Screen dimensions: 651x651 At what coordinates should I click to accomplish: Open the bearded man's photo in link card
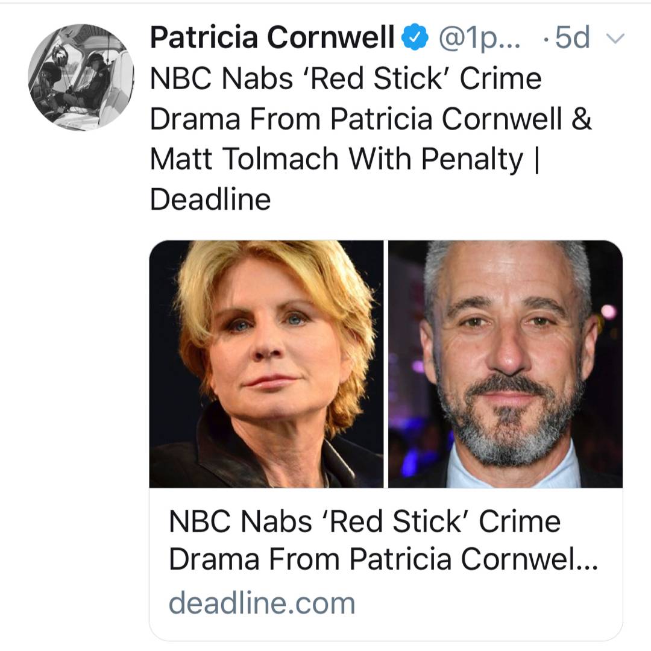[505, 364]
